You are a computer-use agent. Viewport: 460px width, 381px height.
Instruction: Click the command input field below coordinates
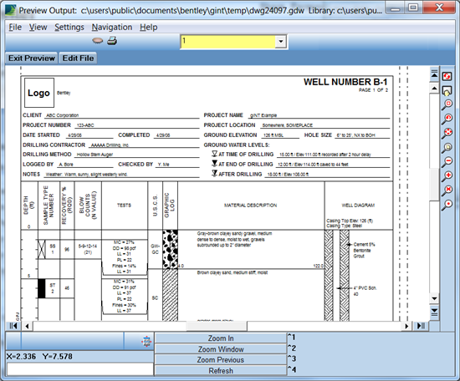pos(79,369)
